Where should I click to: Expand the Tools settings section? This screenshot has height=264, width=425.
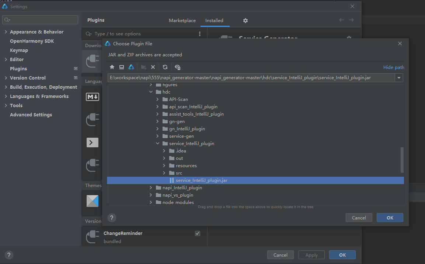pos(6,106)
